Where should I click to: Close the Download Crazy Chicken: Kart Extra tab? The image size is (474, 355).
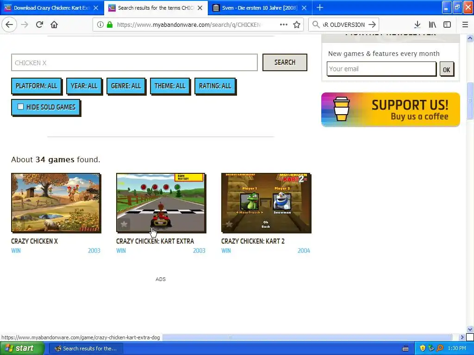pos(95,8)
